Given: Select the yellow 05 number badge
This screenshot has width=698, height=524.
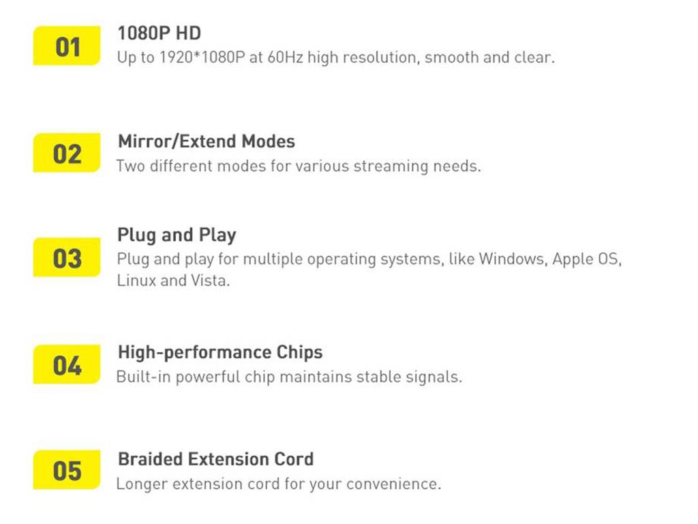Looking at the screenshot, I should [67, 470].
